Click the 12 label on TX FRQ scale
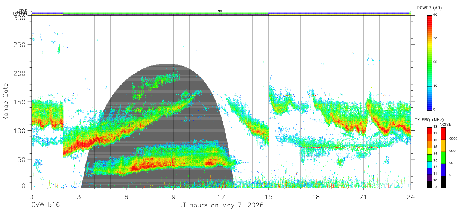 435,167
